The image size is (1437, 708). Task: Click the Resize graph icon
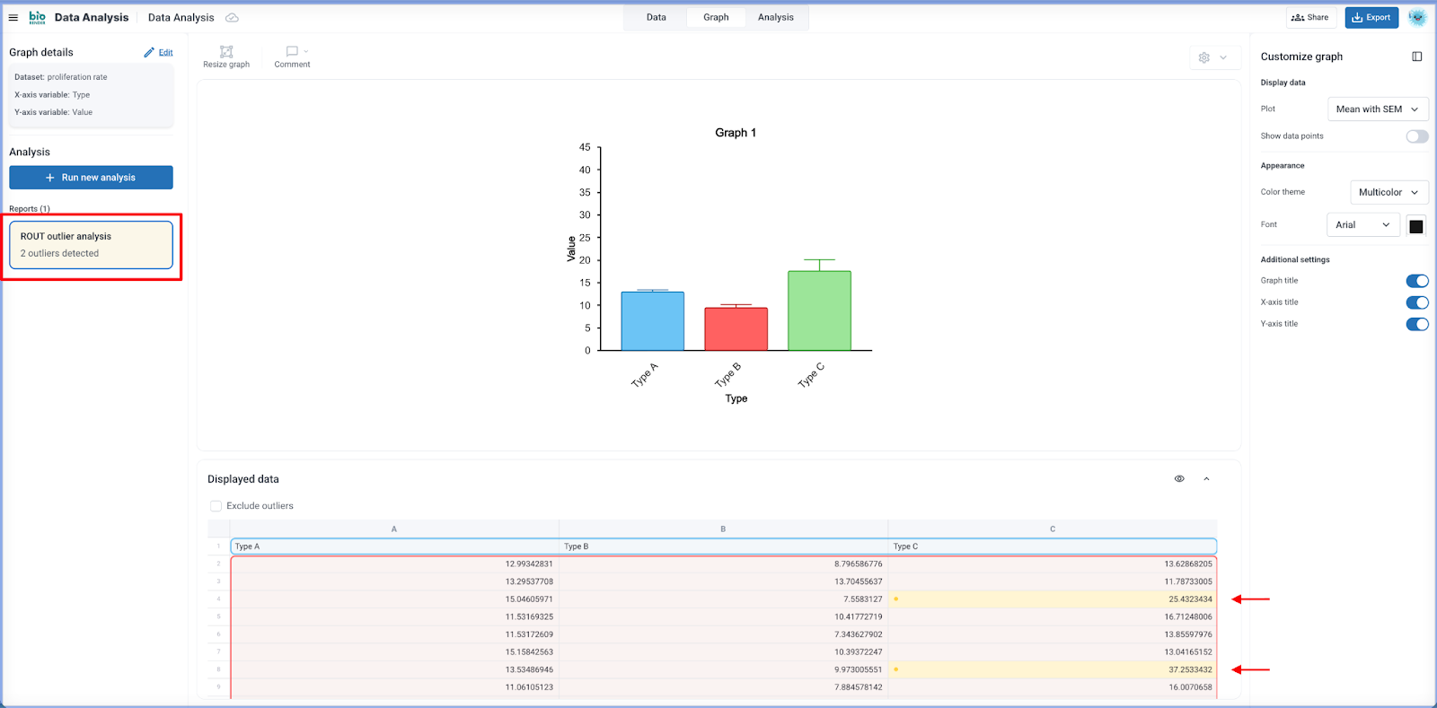click(x=226, y=52)
